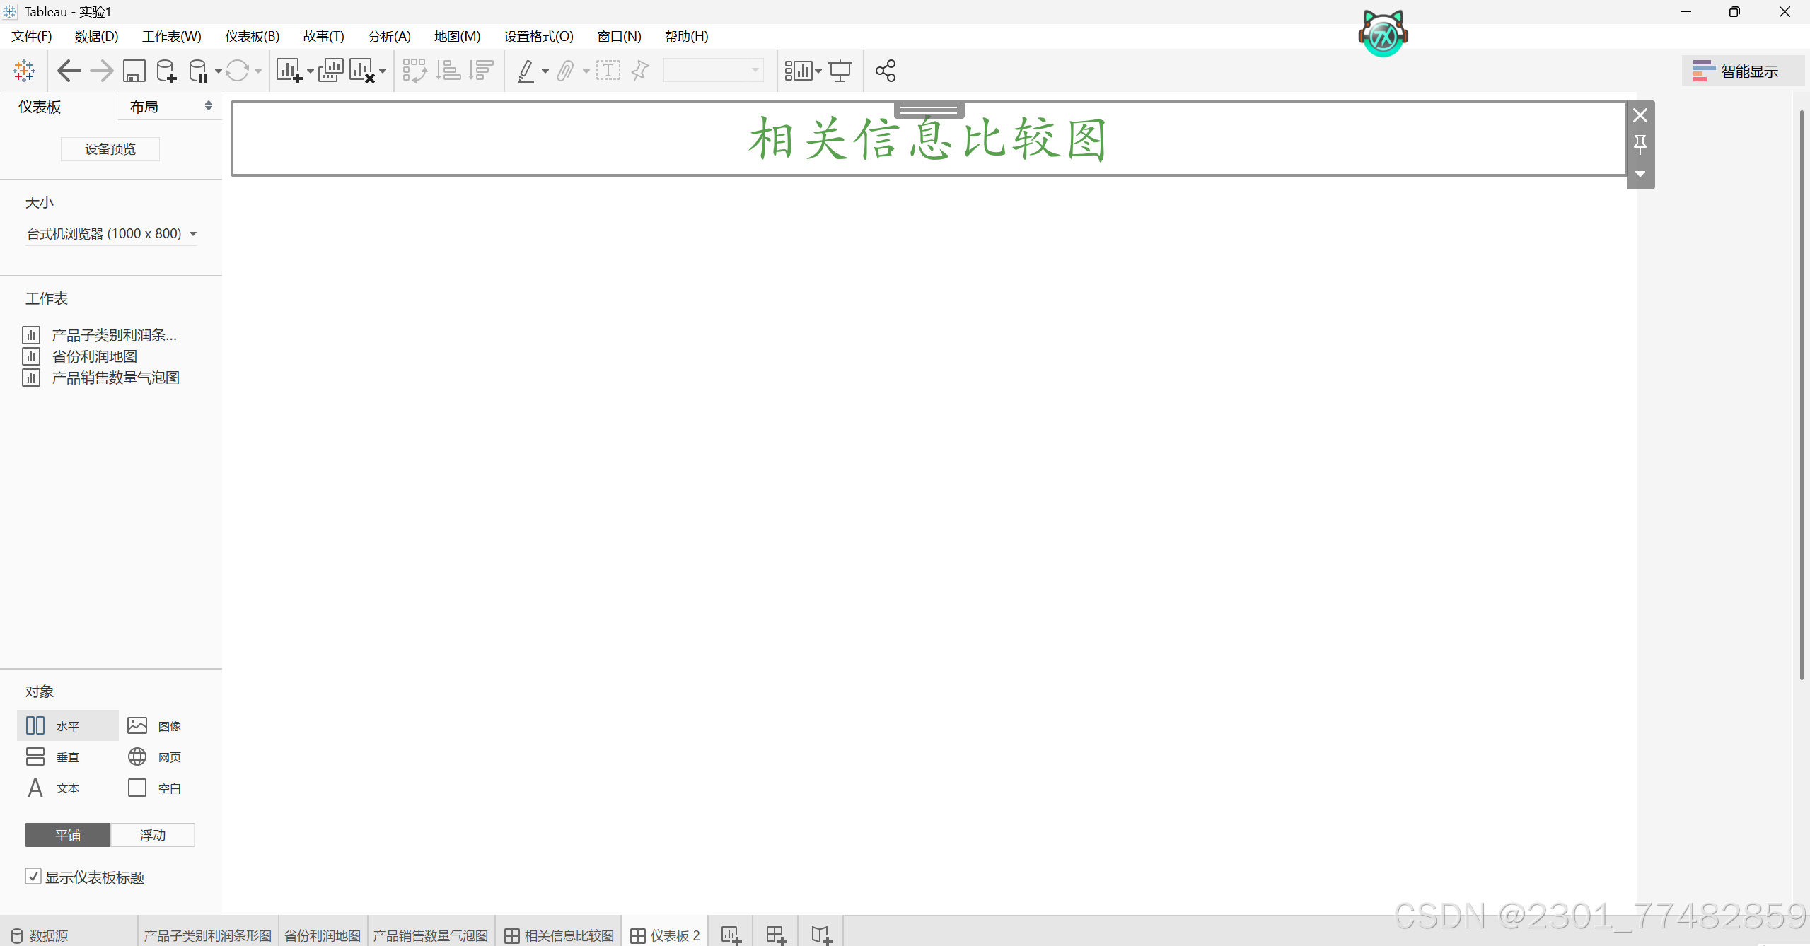Switch to 浮动 floating layout mode
Viewport: 1810px width, 946px height.
[x=153, y=835]
